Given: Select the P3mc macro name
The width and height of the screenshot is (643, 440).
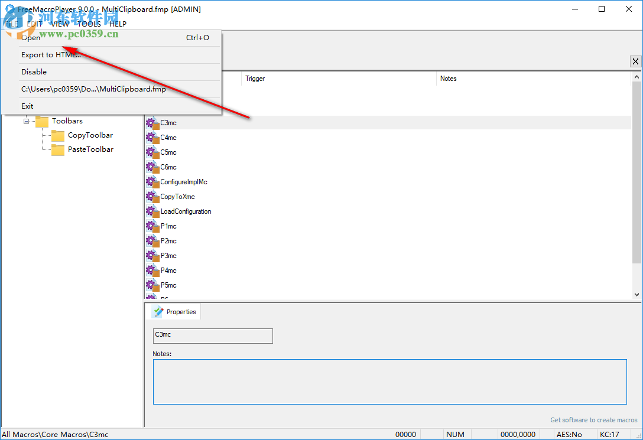Looking at the screenshot, I should [x=168, y=256].
